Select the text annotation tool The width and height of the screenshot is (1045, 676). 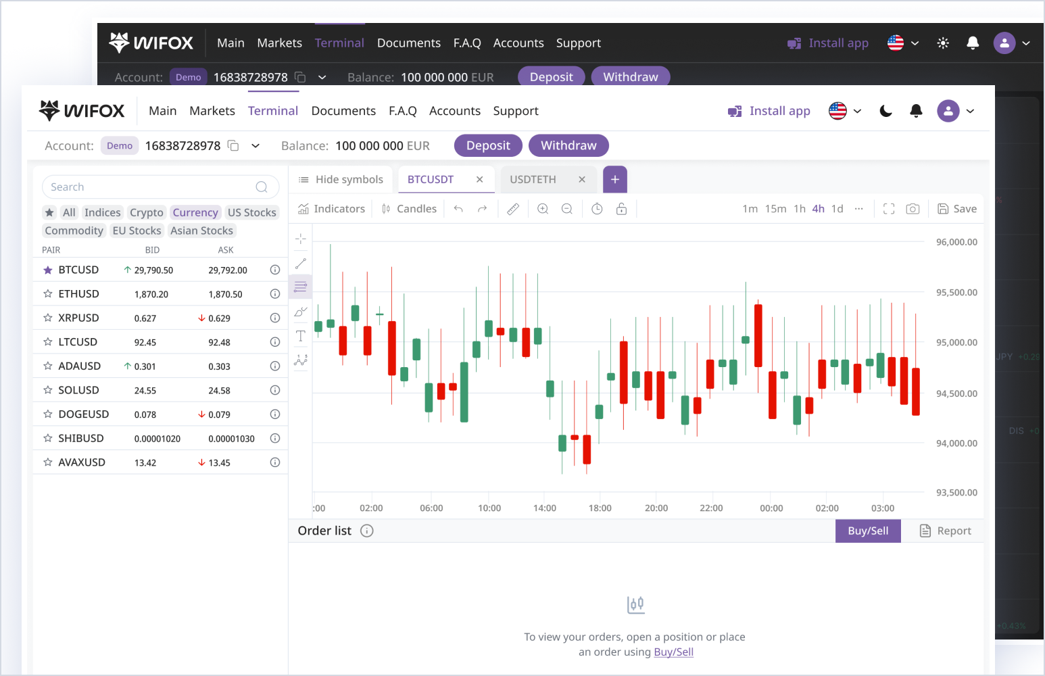301,336
